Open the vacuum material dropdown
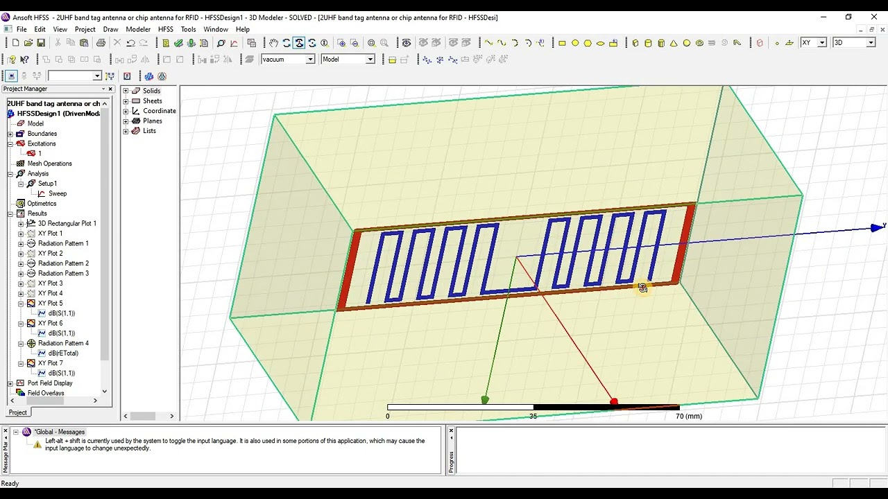Viewport: 888px width, 499px height. click(x=310, y=60)
